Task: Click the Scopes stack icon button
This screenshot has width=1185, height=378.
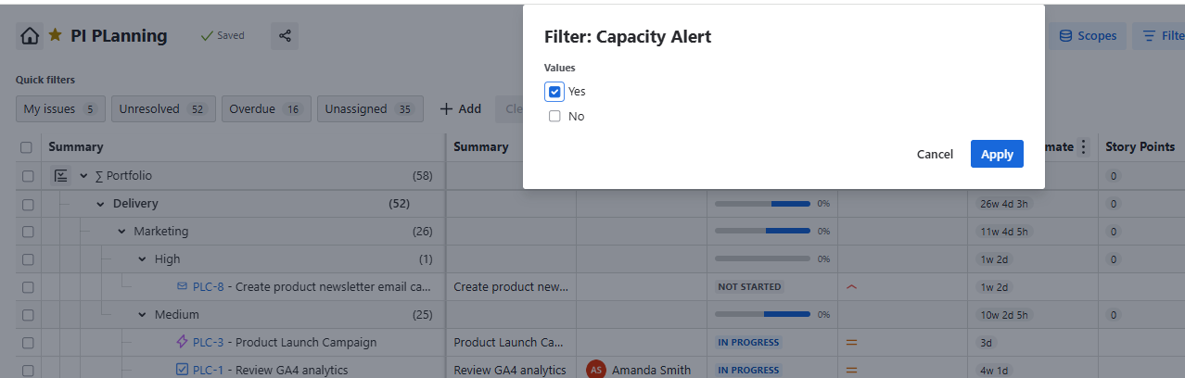Action: point(1088,36)
